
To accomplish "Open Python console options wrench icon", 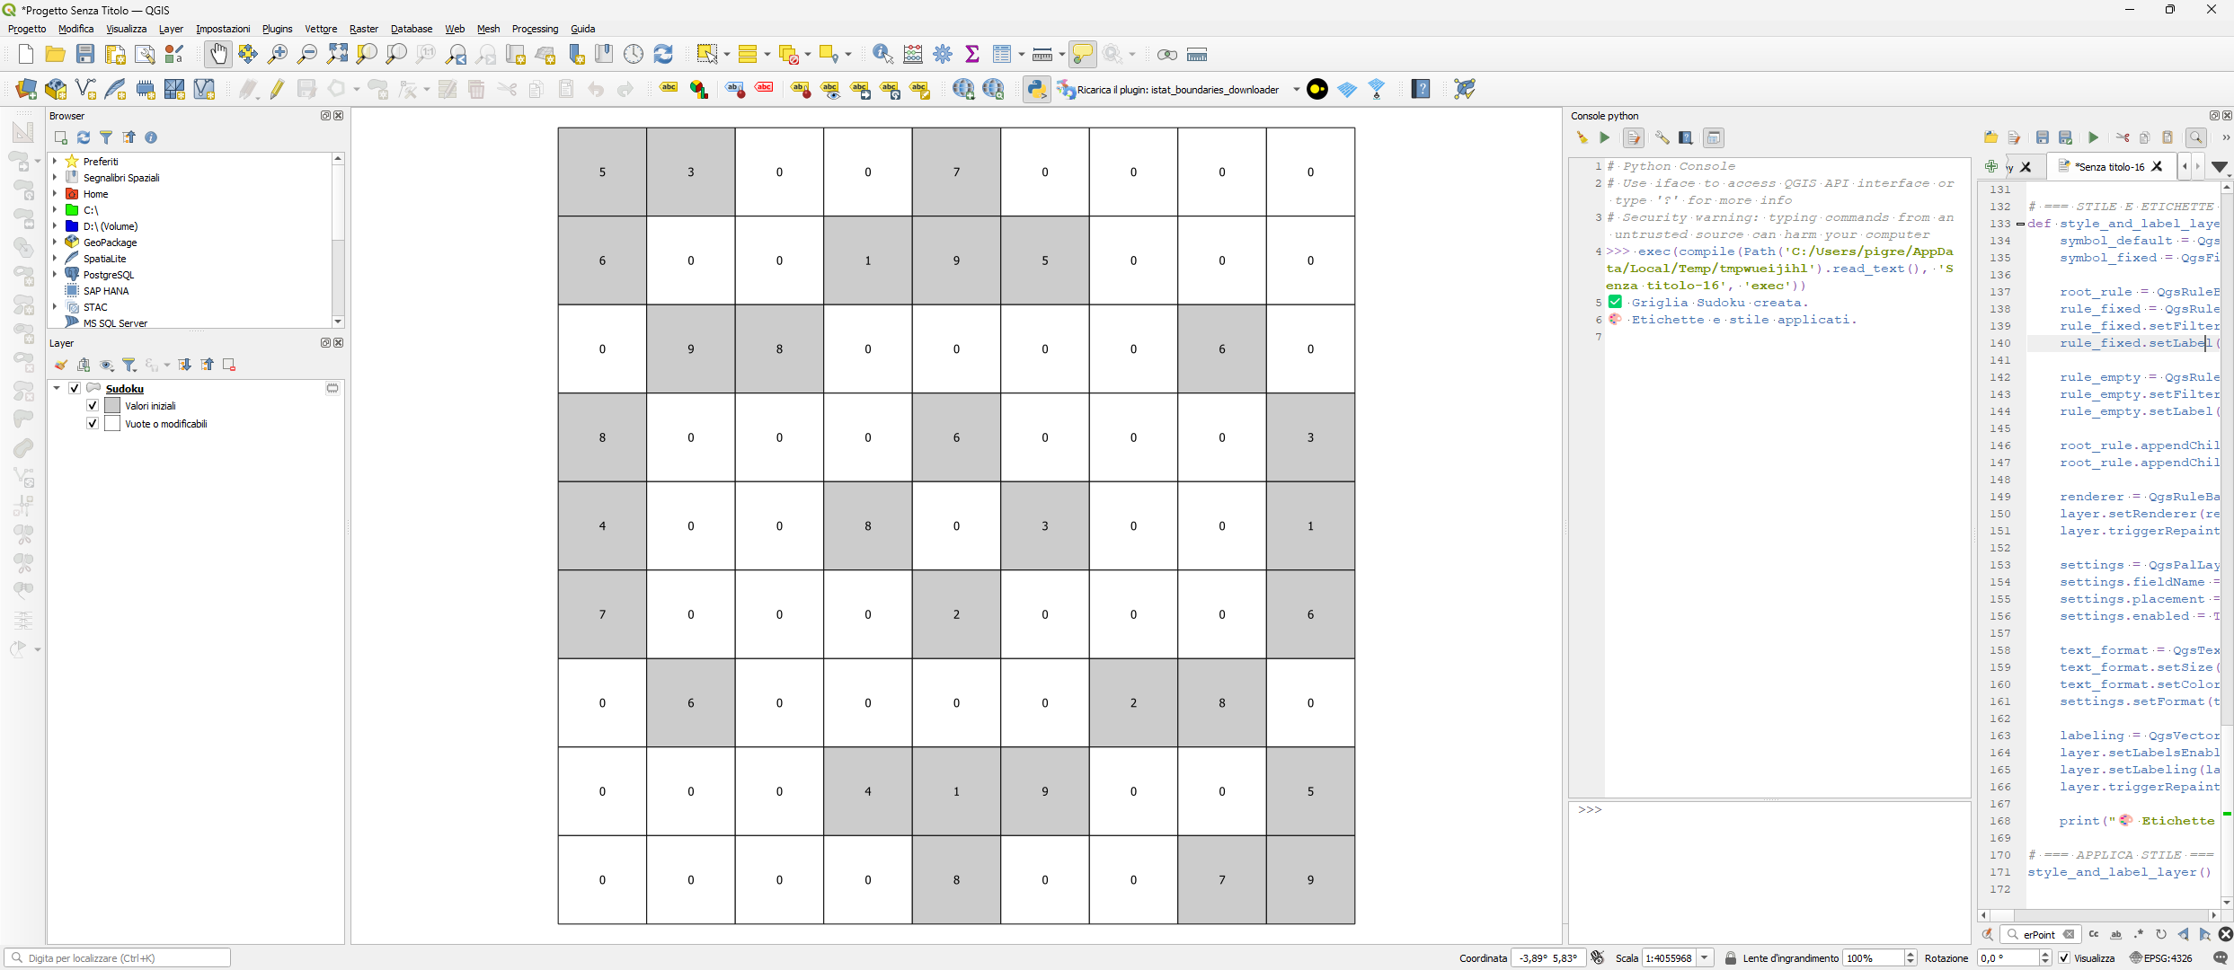I will click(1662, 137).
